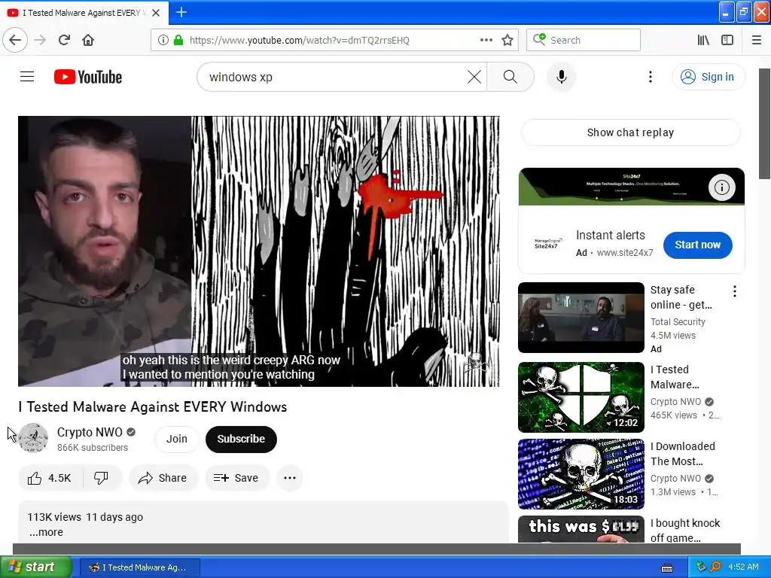Click the YouTube magnifier search button
This screenshot has height=578, width=771.
510,77
